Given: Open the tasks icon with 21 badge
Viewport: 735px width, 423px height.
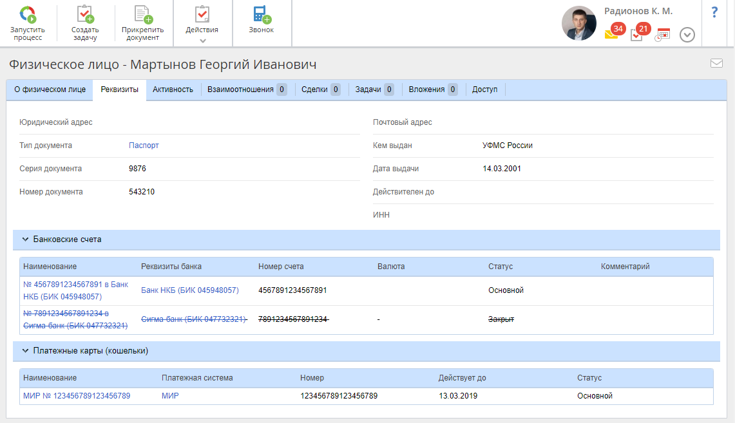Looking at the screenshot, I should tap(636, 35).
